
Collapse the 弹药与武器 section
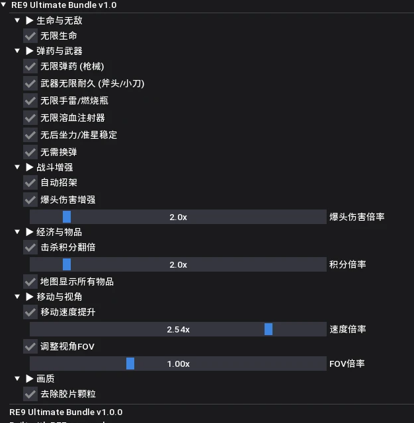[x=18, y=51]
